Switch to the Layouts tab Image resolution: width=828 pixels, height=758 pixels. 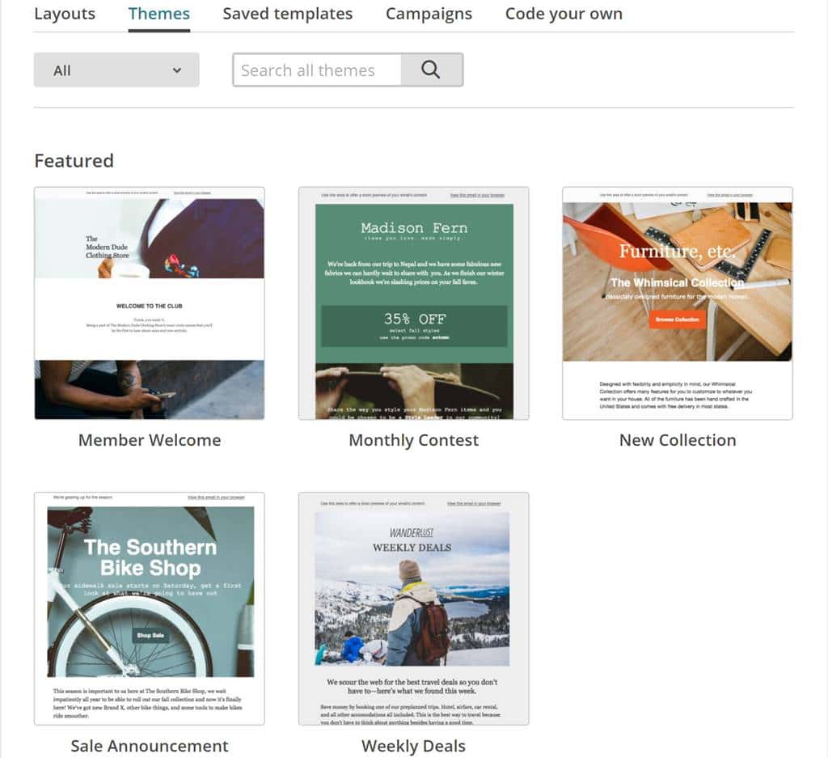[x=65, y=14]
